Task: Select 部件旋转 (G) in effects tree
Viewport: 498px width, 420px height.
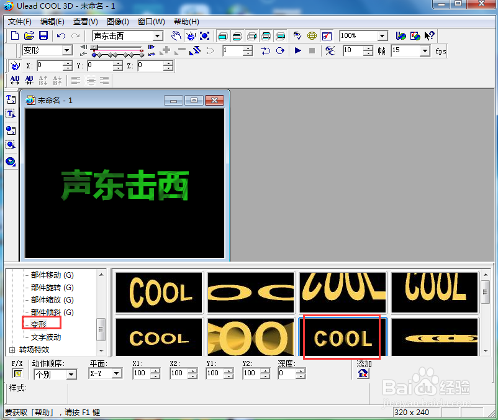Action: tap(52, 288)
